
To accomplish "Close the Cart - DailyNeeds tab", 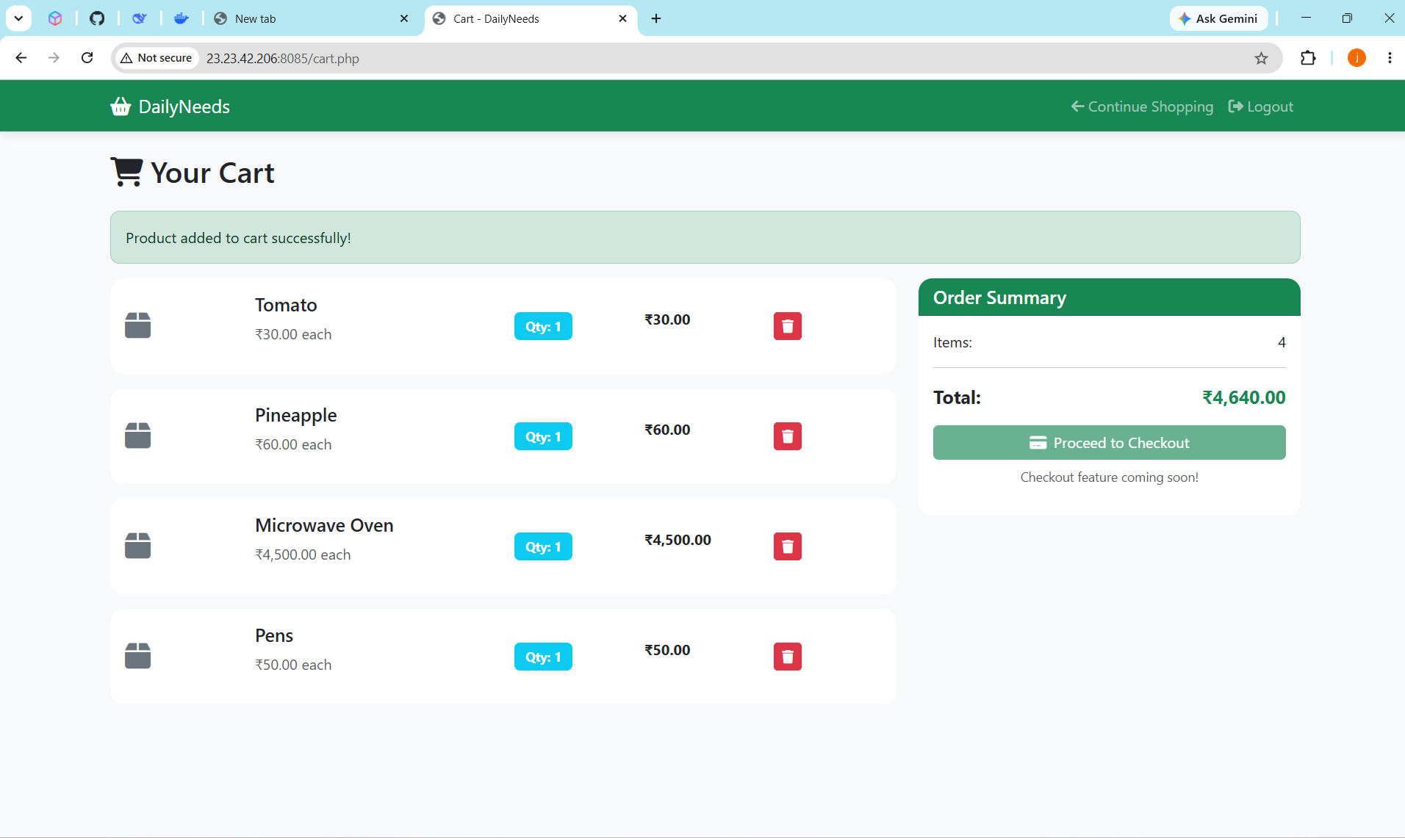I will tap(622, 18).
